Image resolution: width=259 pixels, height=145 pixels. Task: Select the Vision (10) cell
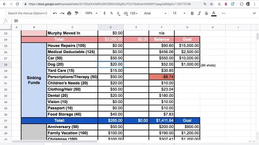[72, 102]
